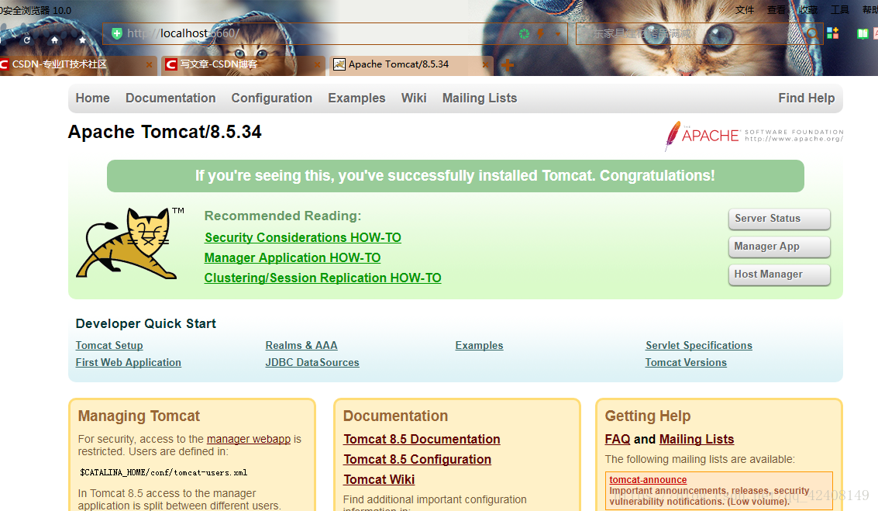Click the green circular icon in the address bar
Image resolution: width=878 pixels, height=511 pixels.
coord(524,33)
